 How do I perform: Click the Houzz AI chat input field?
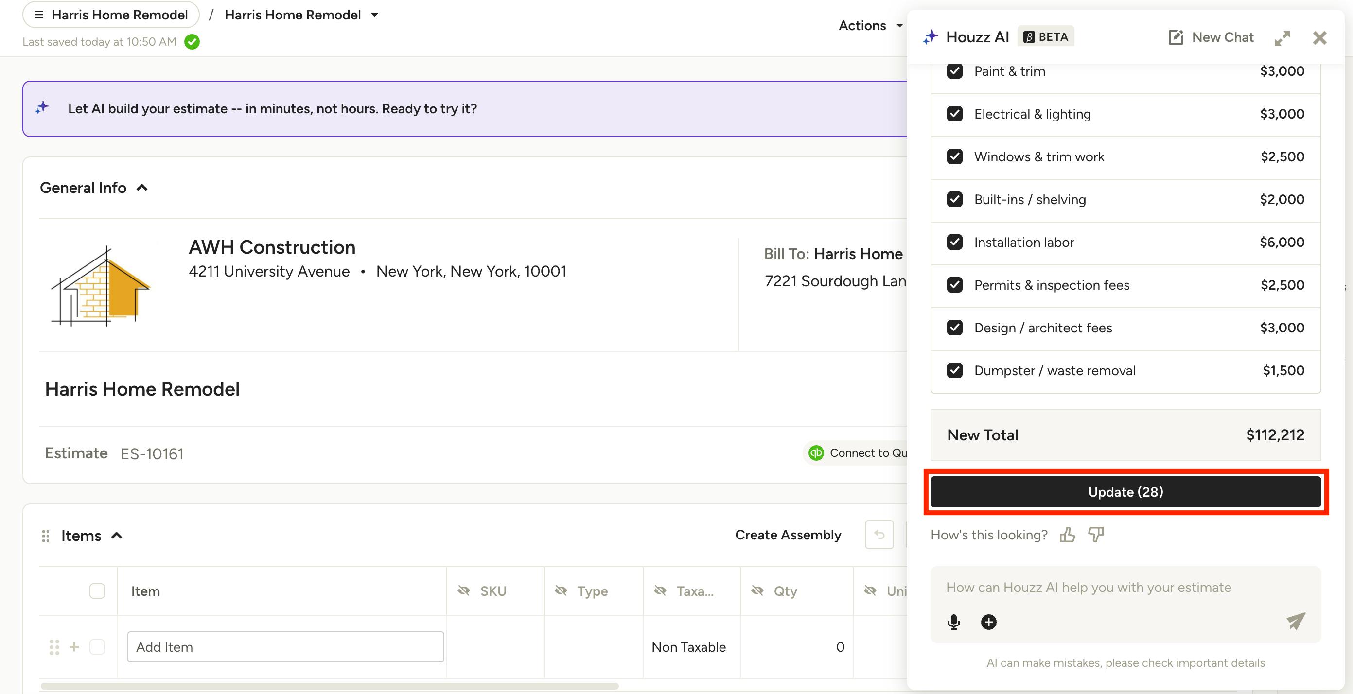(1125, 588)
